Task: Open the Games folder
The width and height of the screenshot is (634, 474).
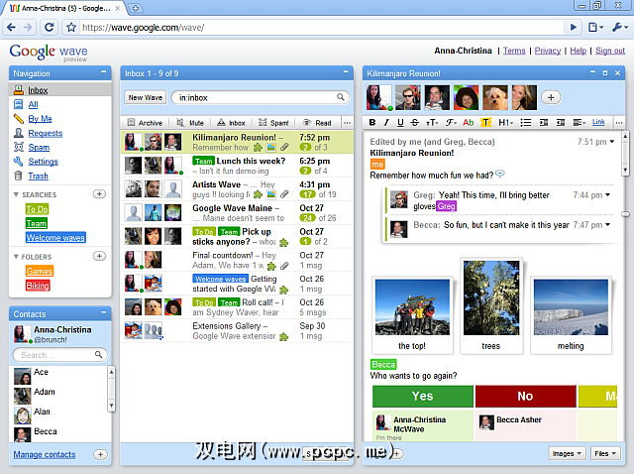Action: click(40, 271)
